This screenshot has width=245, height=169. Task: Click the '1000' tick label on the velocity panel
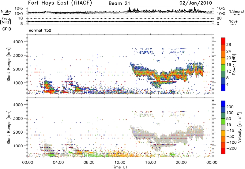(x=18, y=146)
